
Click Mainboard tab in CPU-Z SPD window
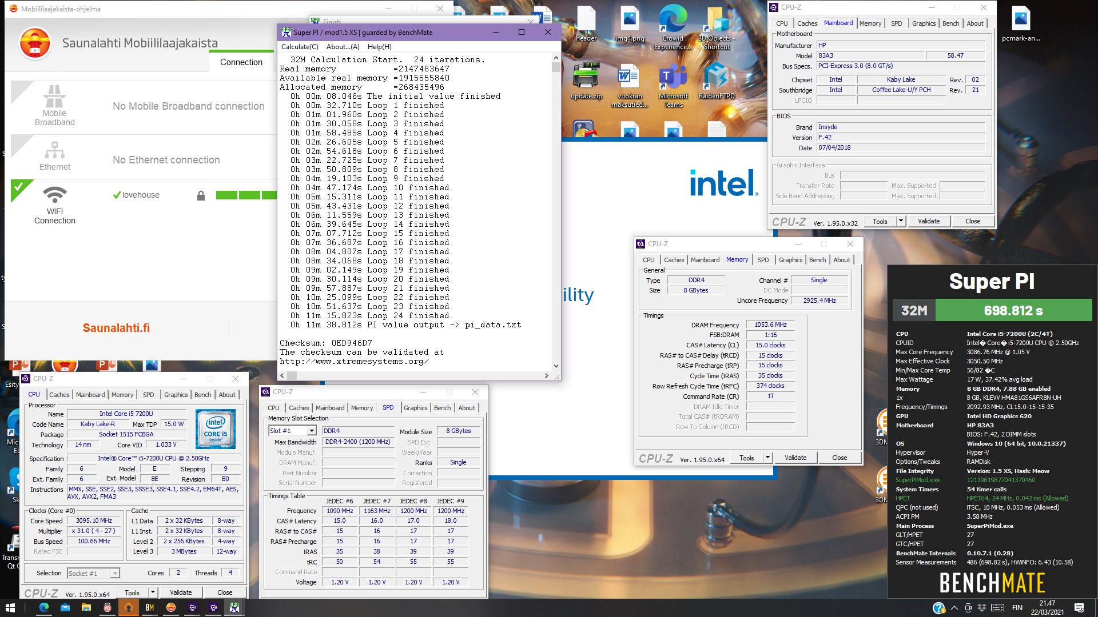tap(330, 408)
